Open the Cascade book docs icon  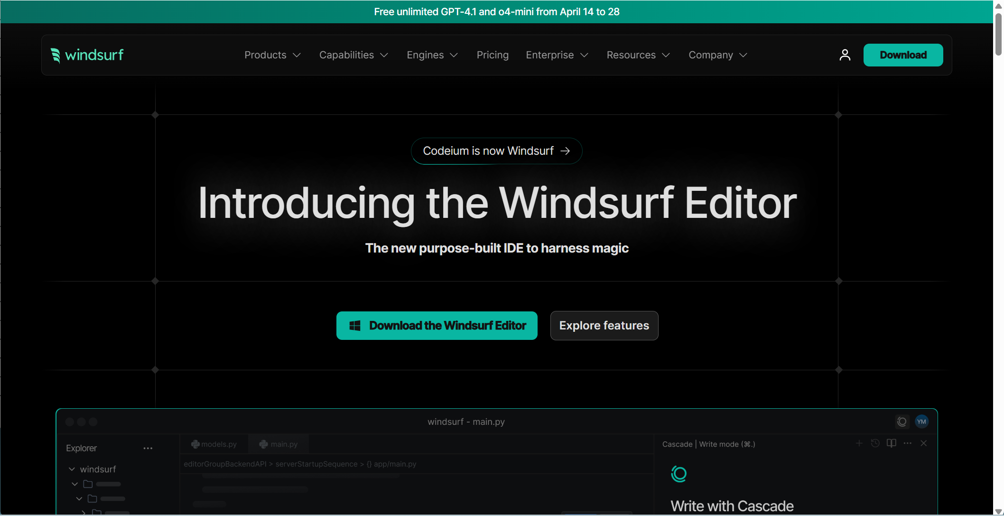point(891,443)
